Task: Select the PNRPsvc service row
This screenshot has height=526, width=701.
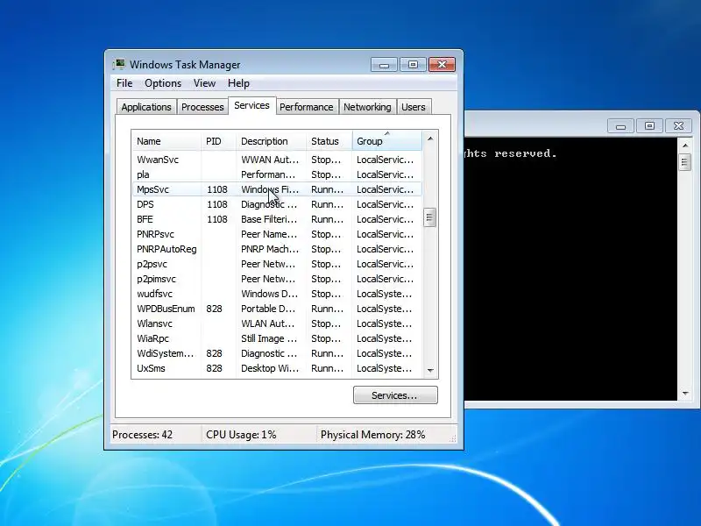Action: click(277, 234)
